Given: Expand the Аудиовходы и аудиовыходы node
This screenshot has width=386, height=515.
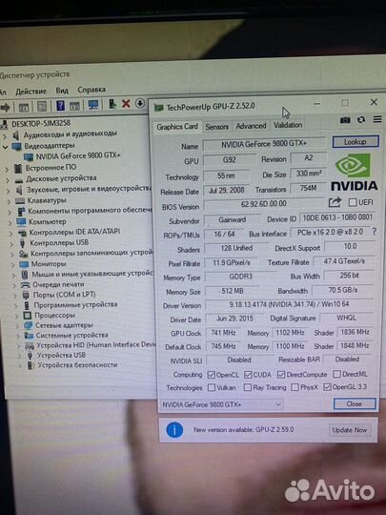Looking at the screenshot, I should (x=4, y=135).
